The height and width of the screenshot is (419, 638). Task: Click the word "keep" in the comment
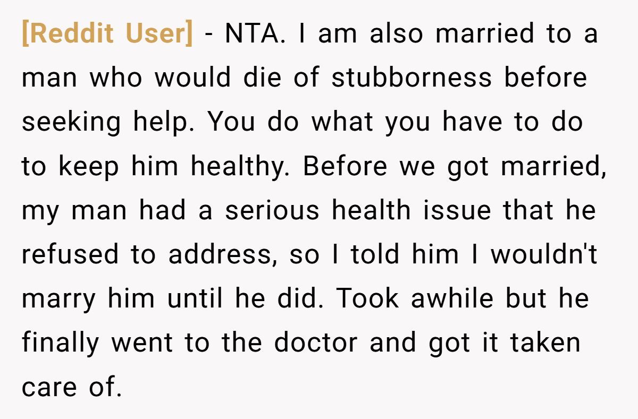89,167
